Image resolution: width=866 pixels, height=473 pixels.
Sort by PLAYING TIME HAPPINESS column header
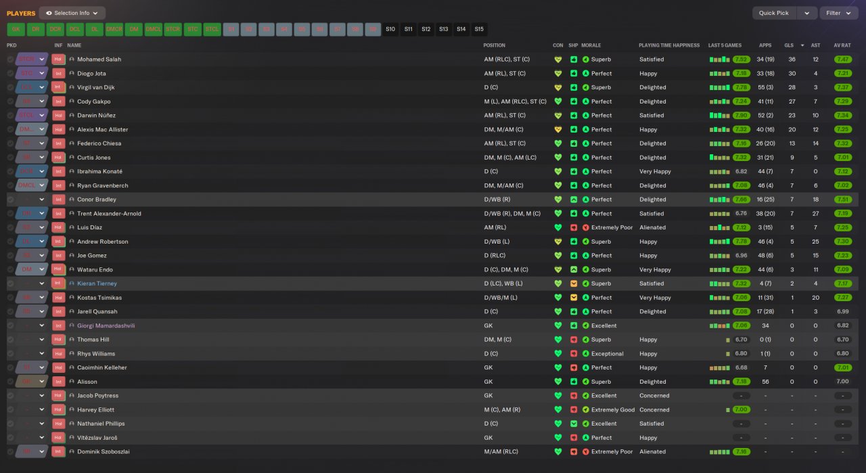click(669, 45)
